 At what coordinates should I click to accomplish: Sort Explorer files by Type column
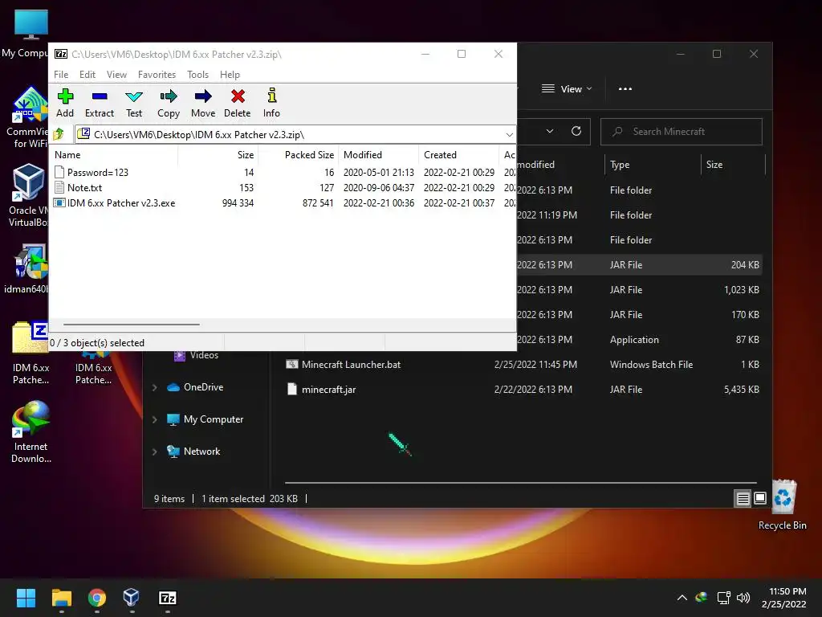[x=652, y=164]
